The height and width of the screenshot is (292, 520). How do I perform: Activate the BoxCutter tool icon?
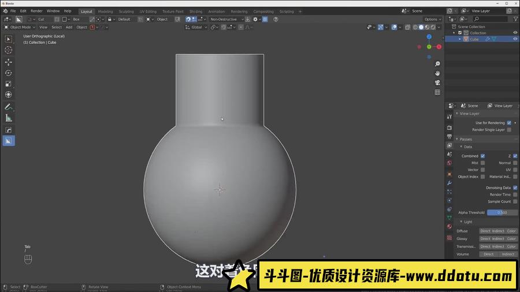coord(9,141)
